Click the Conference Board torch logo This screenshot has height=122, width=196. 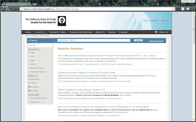click(62, 21)
